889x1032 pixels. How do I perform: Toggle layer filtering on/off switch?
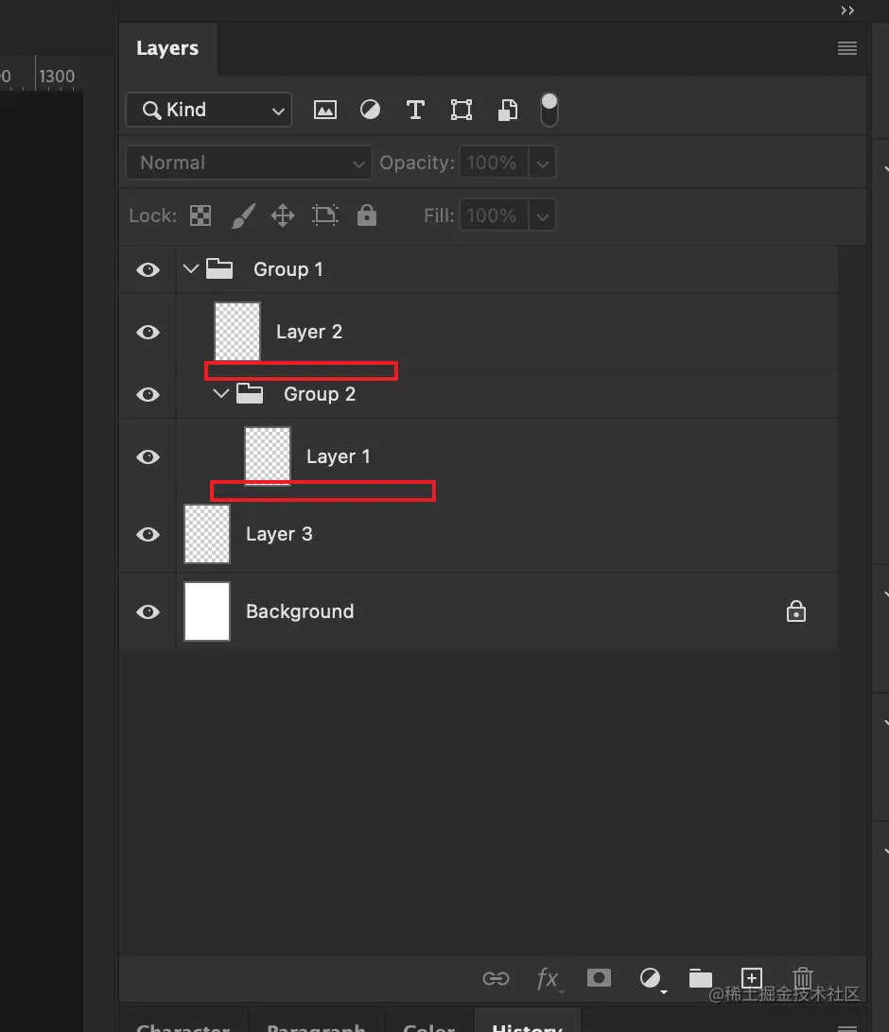(x=549, y=110)
